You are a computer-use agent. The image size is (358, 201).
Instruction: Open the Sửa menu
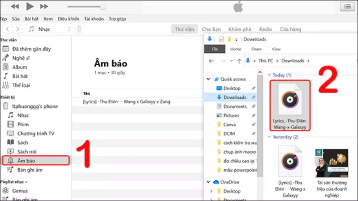pyautogui.click(x=16, y=19)
